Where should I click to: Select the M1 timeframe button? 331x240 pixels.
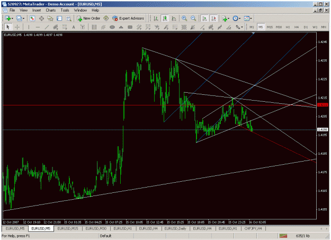tap(252, 27)
